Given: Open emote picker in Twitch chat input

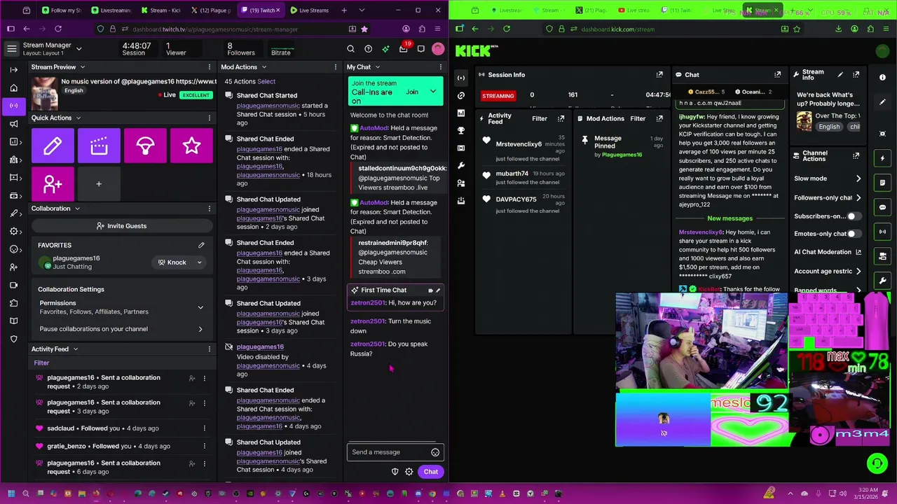Looking at the screenshot, I should [x=435, y=452].
